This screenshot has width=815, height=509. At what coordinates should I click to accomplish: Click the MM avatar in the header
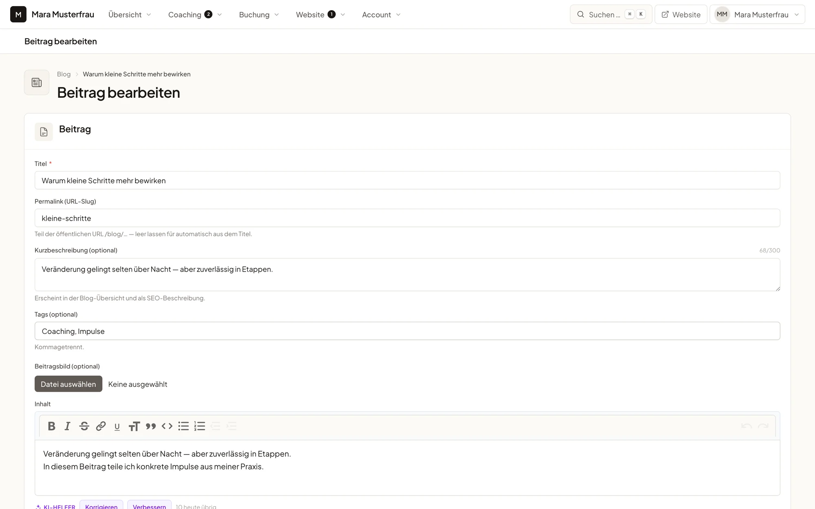point(722,14)
